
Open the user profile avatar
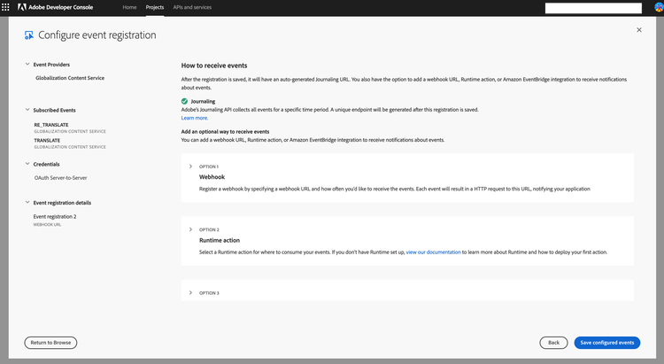click(658, 7)
